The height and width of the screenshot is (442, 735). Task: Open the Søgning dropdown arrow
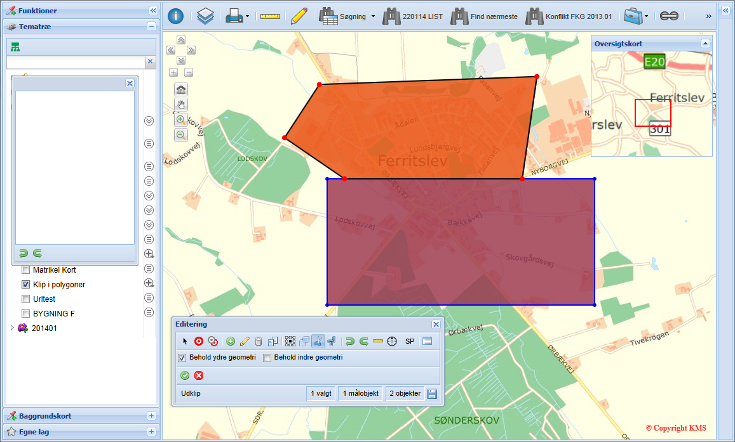(373, 16)
